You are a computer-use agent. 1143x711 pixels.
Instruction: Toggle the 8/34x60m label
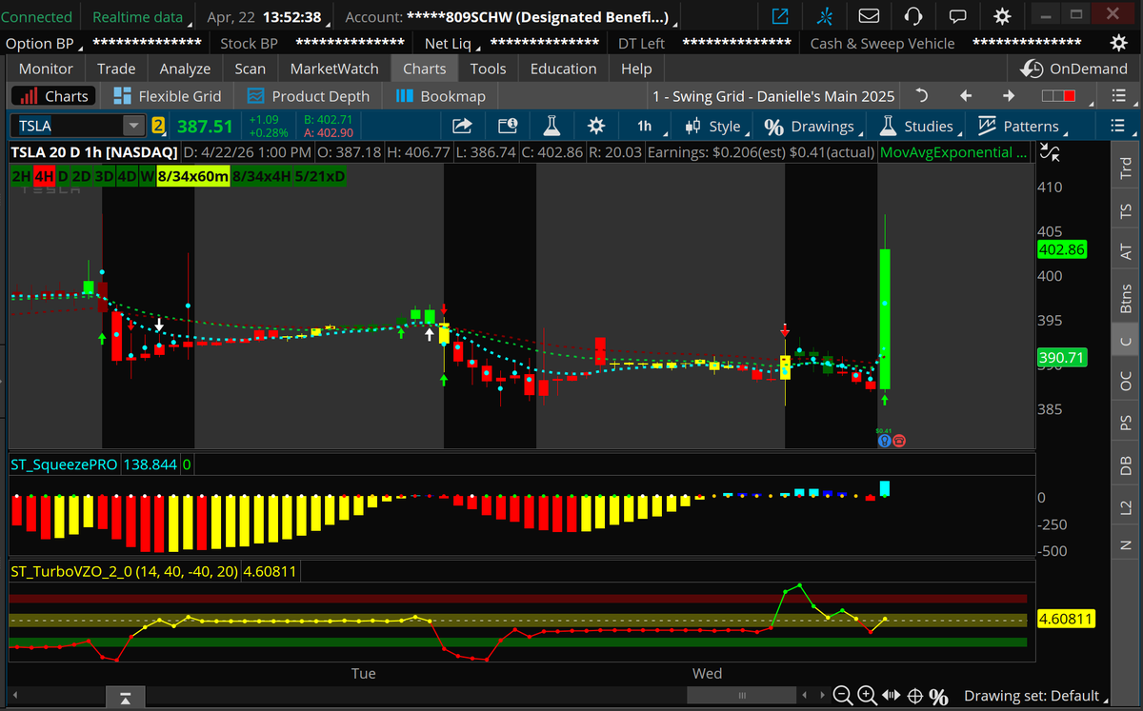pos(193,176)
